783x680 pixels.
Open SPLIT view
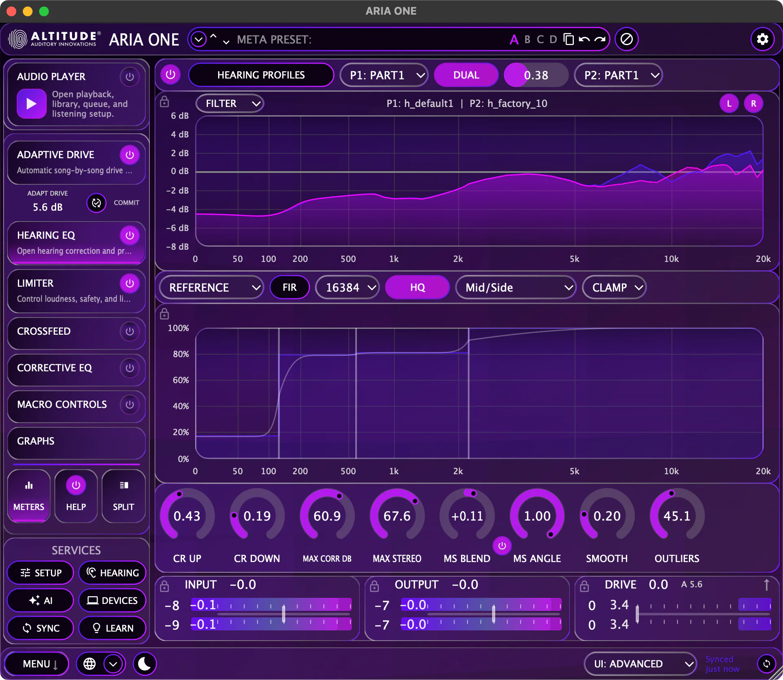(x=123, y=496)
